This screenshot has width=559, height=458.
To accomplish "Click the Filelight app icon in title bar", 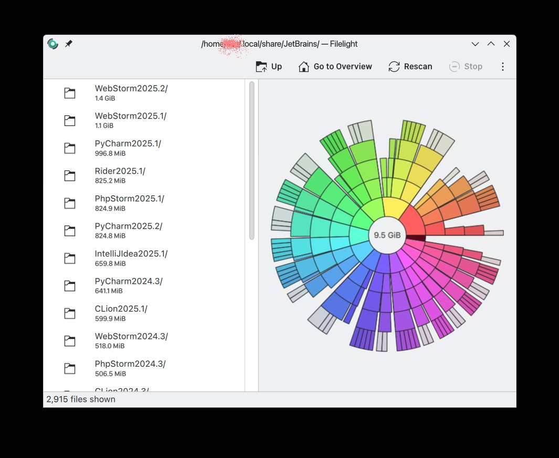I will (x=52, y=44).
